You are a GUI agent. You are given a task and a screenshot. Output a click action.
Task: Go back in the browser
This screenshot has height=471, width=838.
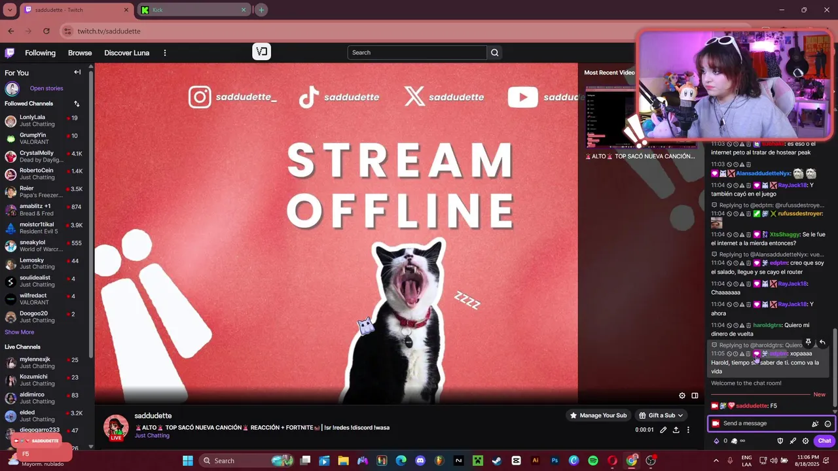pyautogui.click(x=10, y=31)
